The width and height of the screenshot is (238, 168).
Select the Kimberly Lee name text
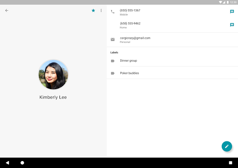(x=53, y=97)
